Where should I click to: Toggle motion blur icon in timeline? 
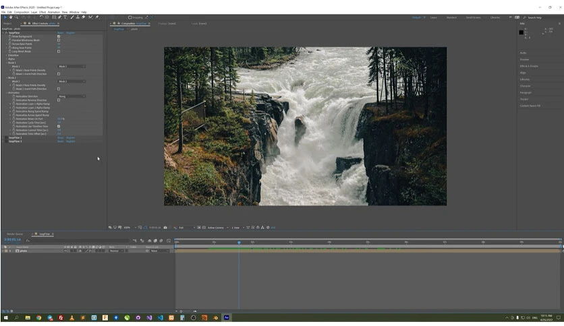pos(161,240)
